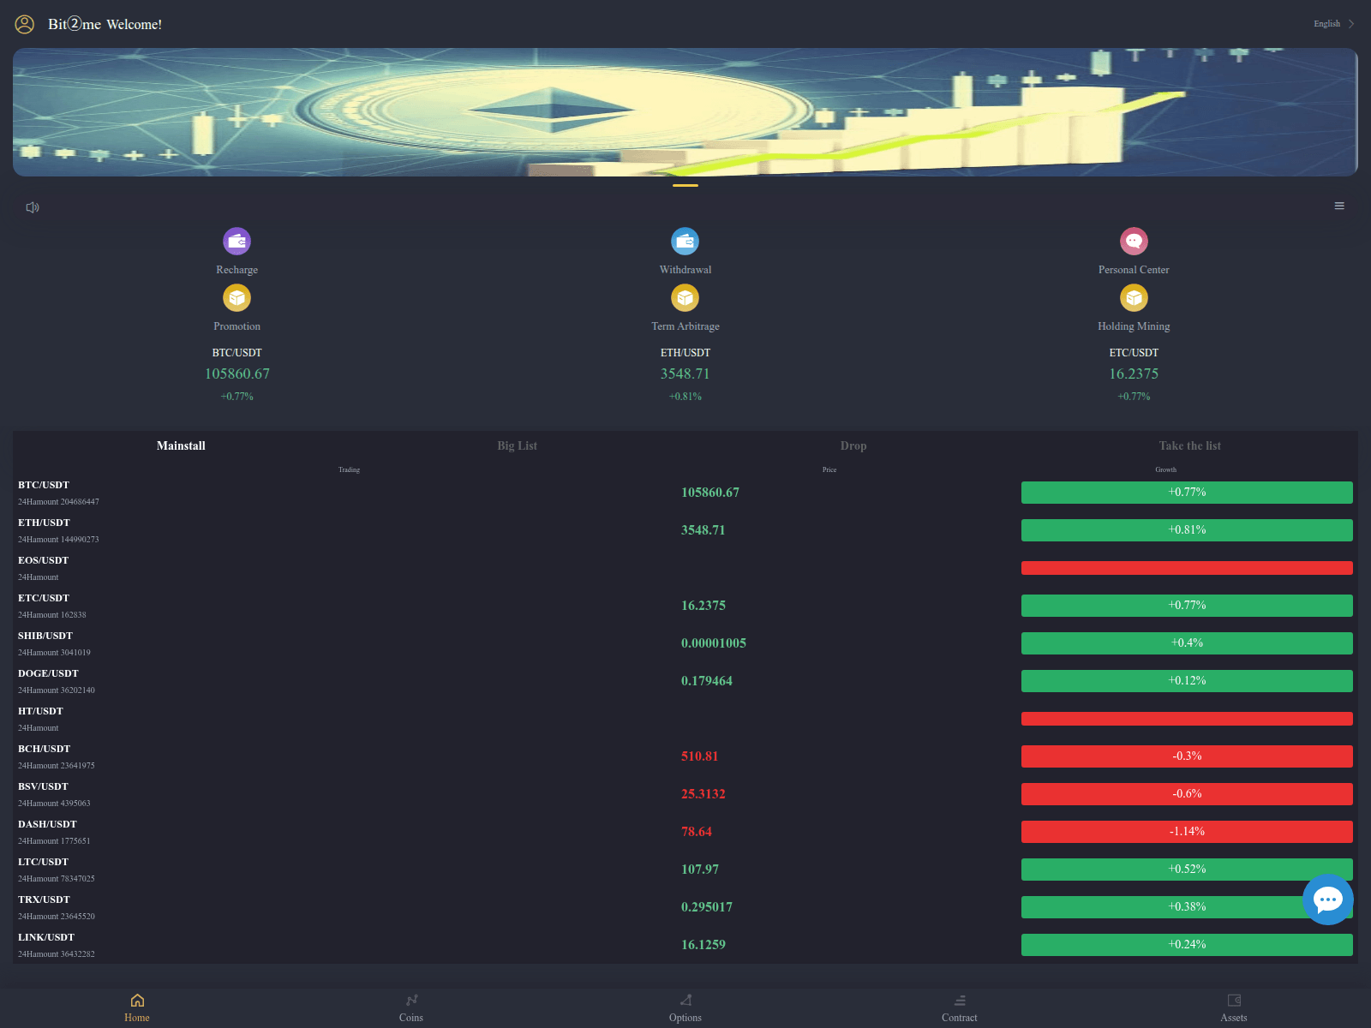
Task: Open the ETH/USDT ticker card 3548.71
Action: click(685, 374)
